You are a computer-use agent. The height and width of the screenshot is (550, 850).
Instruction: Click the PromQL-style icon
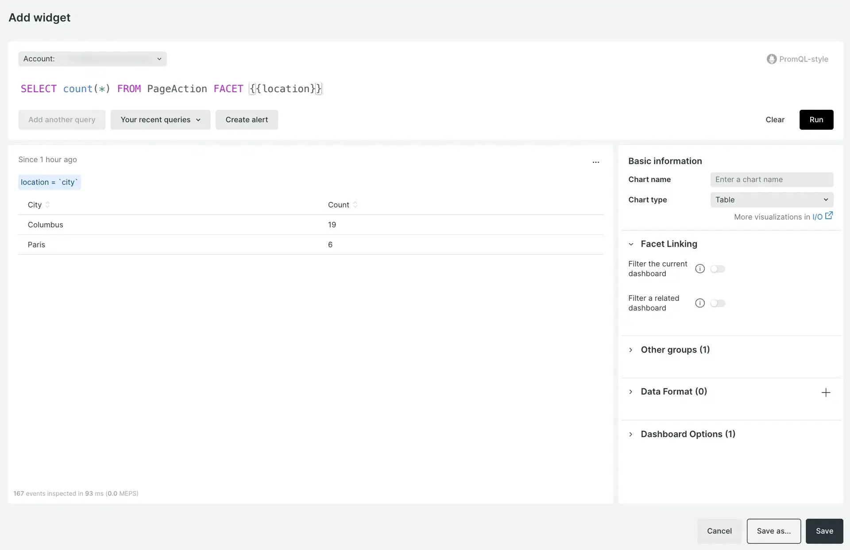772,59
